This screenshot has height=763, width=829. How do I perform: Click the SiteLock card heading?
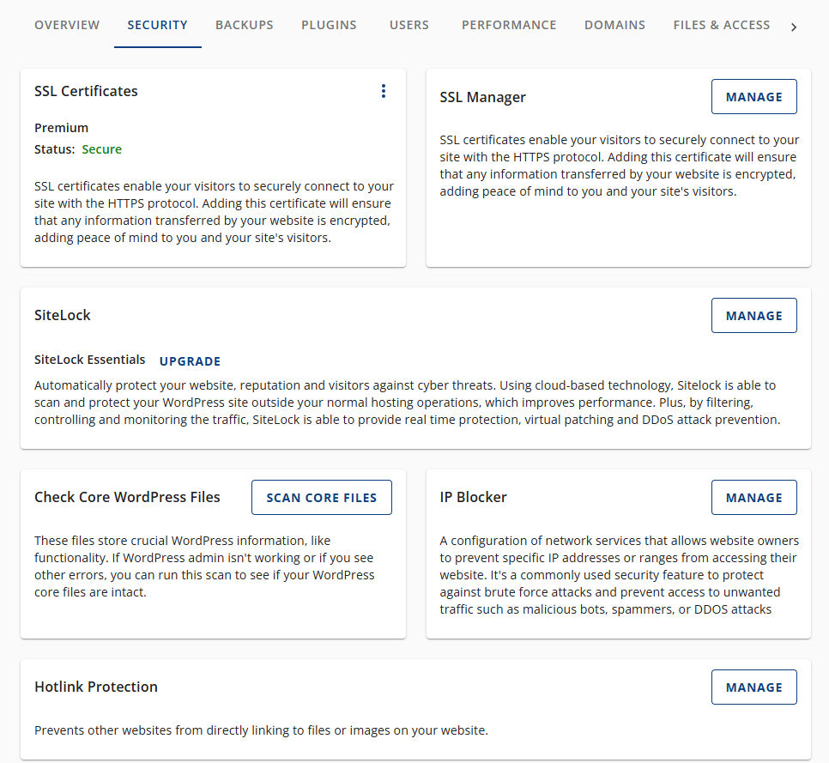pos(62,315)
